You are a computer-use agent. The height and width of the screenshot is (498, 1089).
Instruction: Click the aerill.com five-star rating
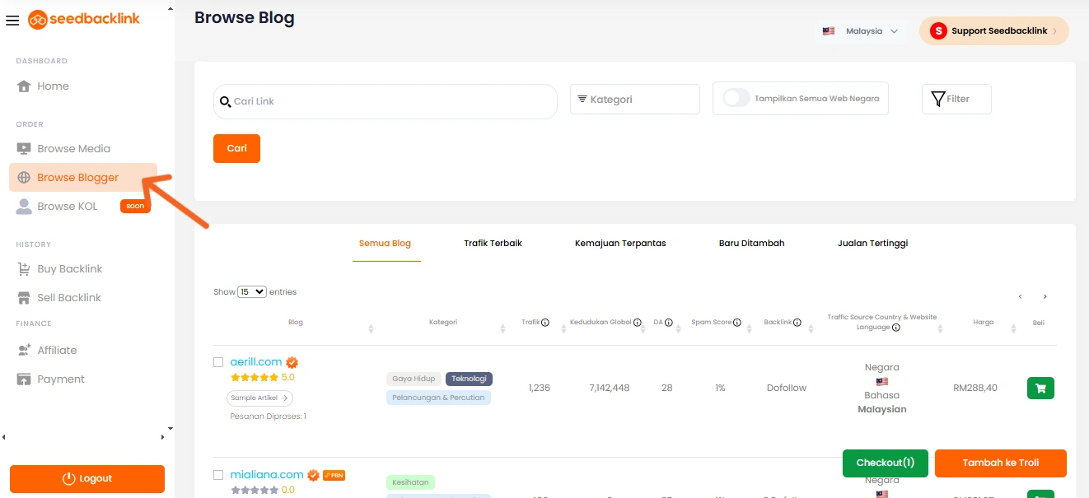255,378
